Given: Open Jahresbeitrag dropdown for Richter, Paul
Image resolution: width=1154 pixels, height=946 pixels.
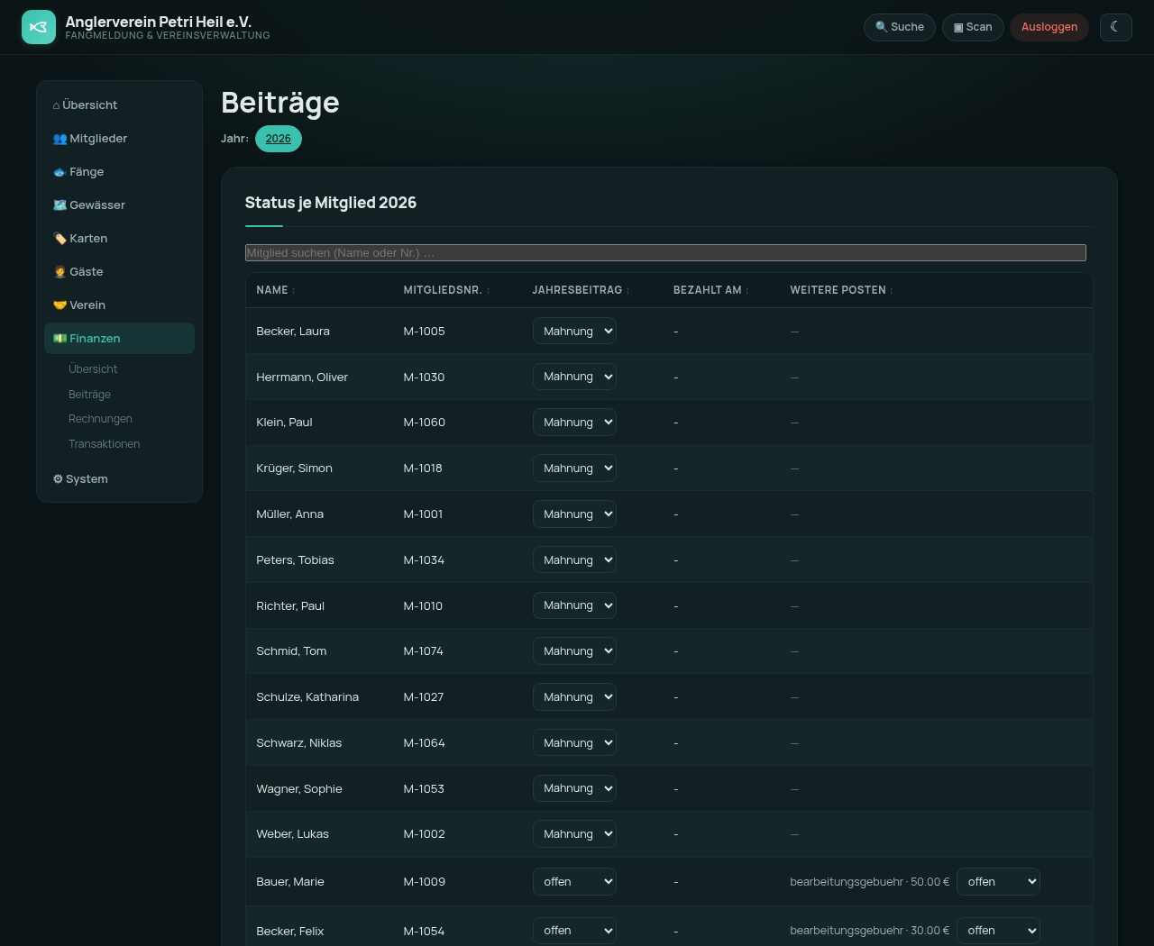Looking at the screenshot, I should (x=574, y=605).
